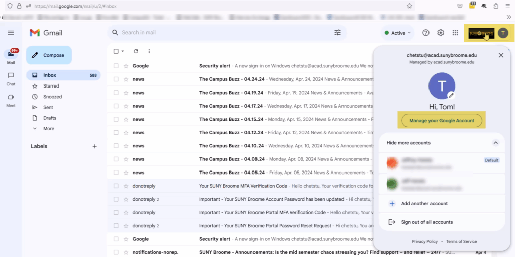Refresh the inbox
Viewport: 515px width, 257px height.
point(136,51)
